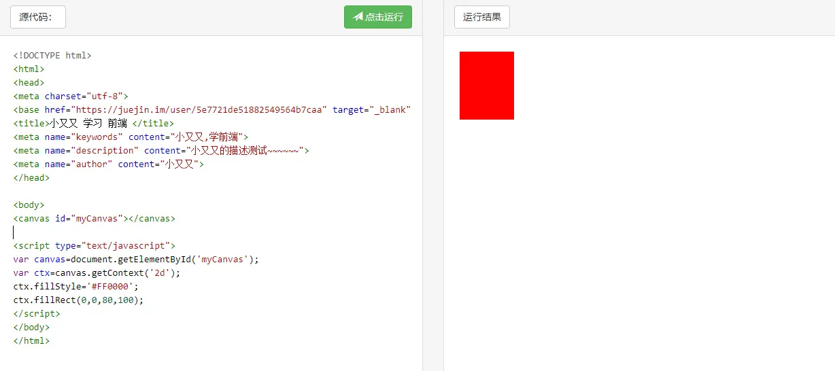Click the opening <html> tag line

pos(29,69)
